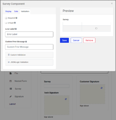Enable the Unique checkbox
The height and width of the screenshot is (120, 116).
pyautogui.click(x=6, y=23)
